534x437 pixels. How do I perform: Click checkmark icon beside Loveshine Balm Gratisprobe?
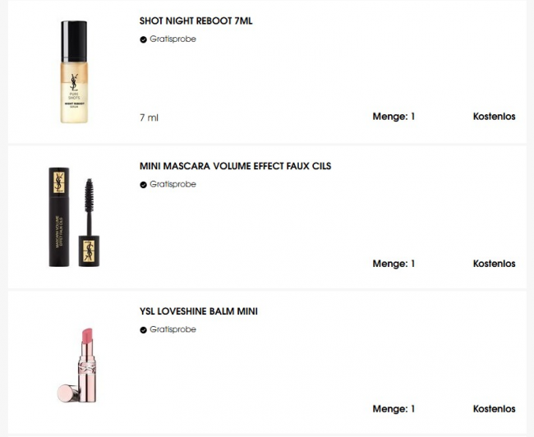click(x=144, y=329)
